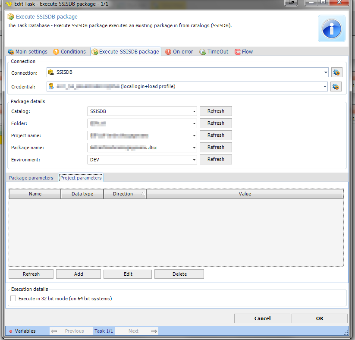Open credential settings gear icon
The image size is (355, 340).
(x=336, y=87)
